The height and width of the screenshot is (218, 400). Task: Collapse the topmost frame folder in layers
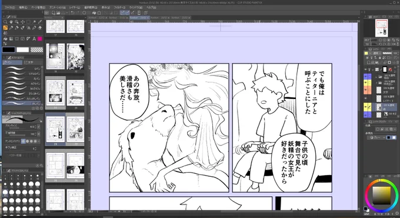tap(373, 70)
